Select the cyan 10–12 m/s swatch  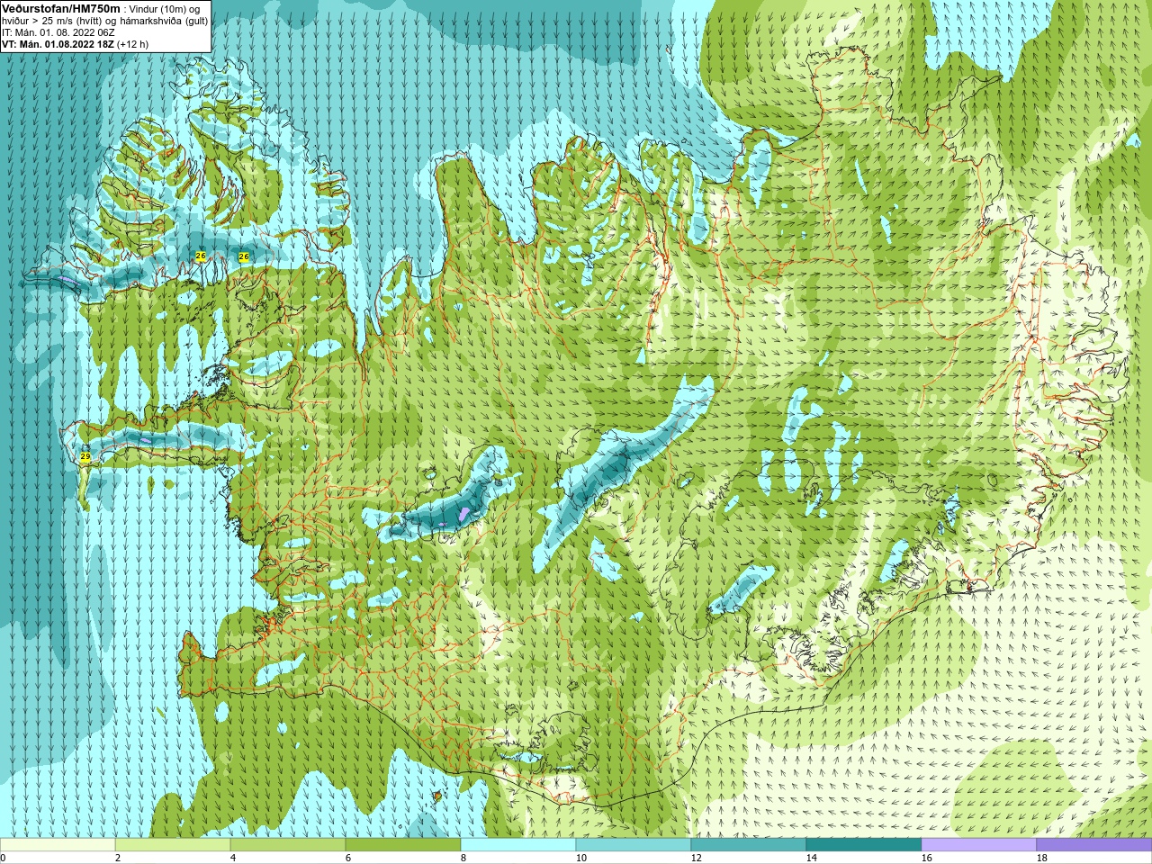(634, 845)
